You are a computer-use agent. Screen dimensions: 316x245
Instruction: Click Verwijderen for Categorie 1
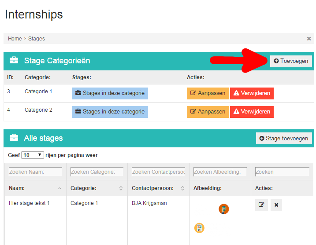[252, 93]
